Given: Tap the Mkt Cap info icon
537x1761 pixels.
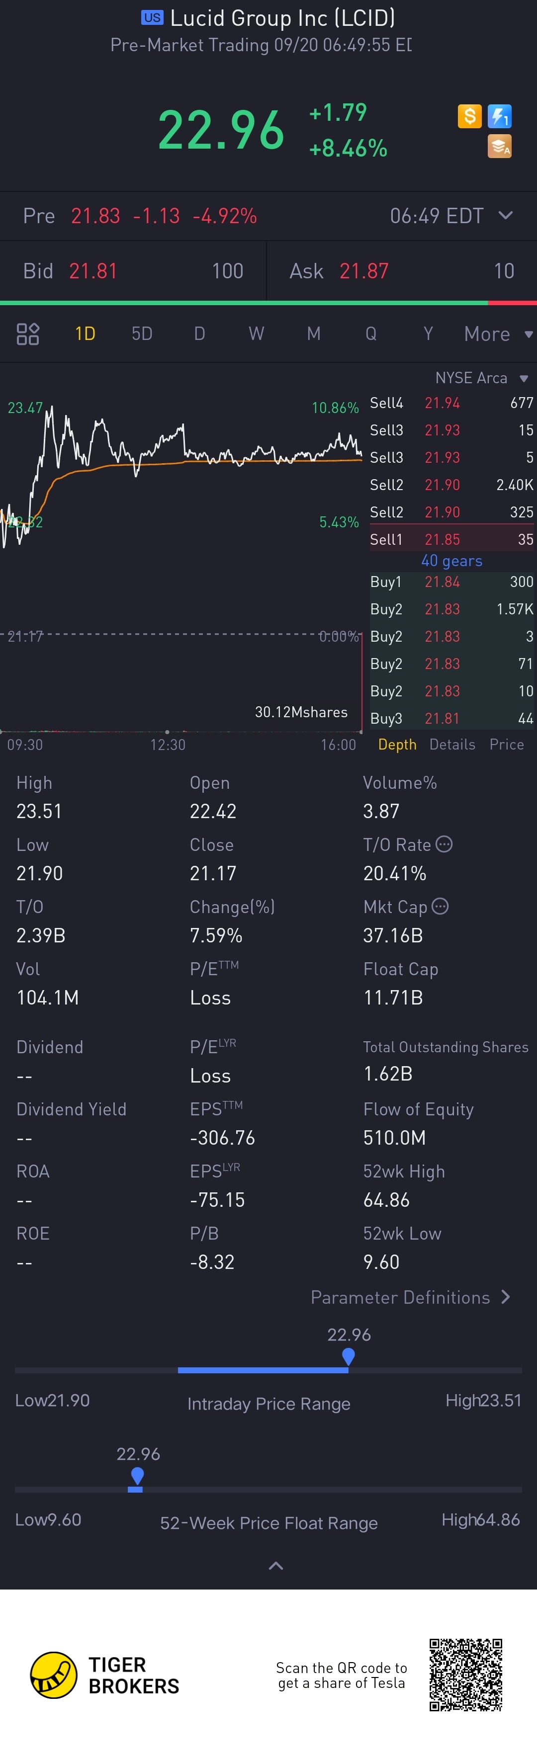Looking at the screenshot, I should [441, 907].
